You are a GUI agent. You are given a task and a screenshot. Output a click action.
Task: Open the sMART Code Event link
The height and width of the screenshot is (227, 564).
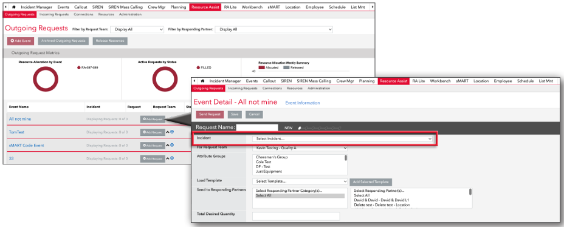(x=27, y=146)
